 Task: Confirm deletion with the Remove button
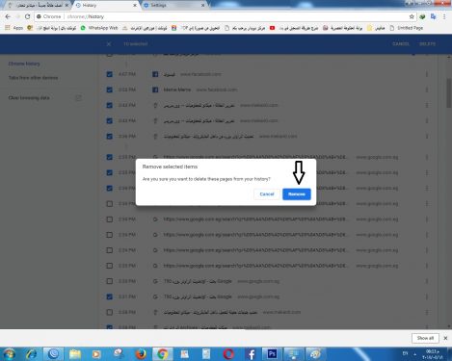click(x=297, y=194)
